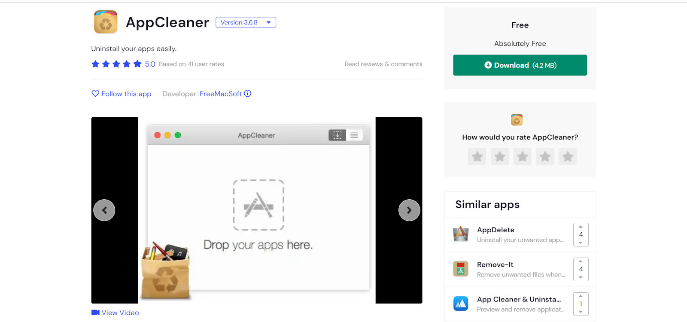The image size is (687, 322).
Task: Downvote Remove-It with the down arrow
Action: point(581,277)
